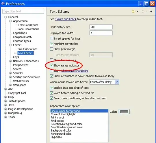Expand the Help tree node

(x=6, y=97)
